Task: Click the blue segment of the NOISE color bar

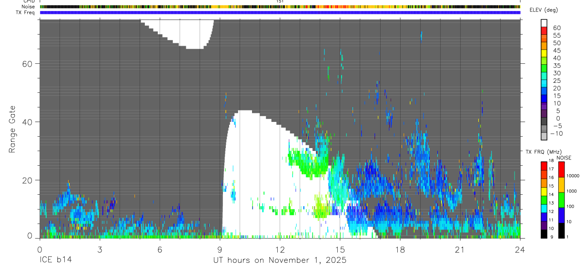Action: pyautogui.click(x=561, y=215)
